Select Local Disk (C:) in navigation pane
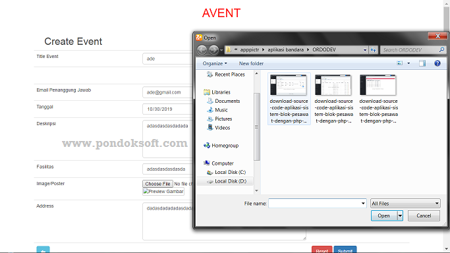Screen dimensions: 450x253 coord(227,172)
